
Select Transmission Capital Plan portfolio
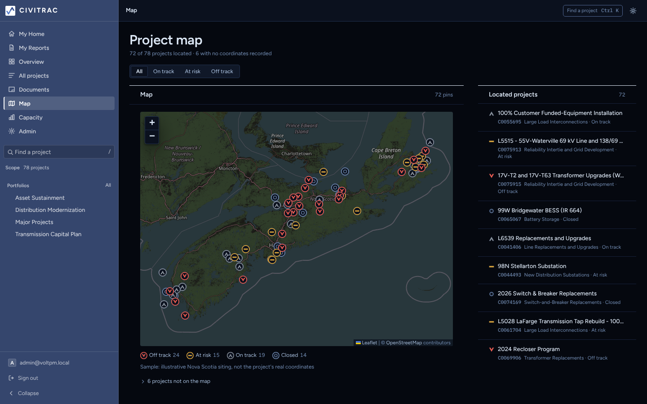pos(49,234)
